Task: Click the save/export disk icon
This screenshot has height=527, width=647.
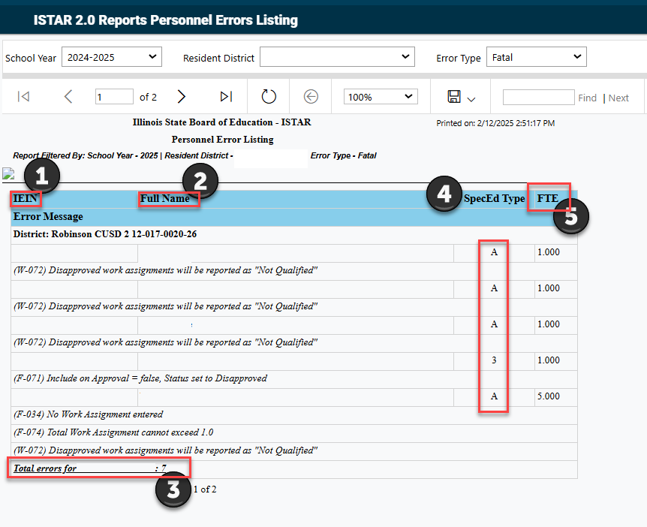Action: (454, 97)
